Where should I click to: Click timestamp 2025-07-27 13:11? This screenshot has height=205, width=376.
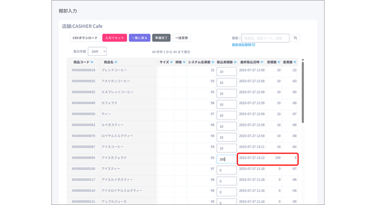click(252, 147)
